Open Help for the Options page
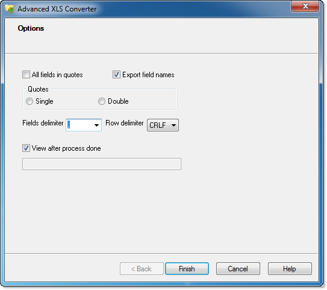327x290 pixels. [290, 269]
